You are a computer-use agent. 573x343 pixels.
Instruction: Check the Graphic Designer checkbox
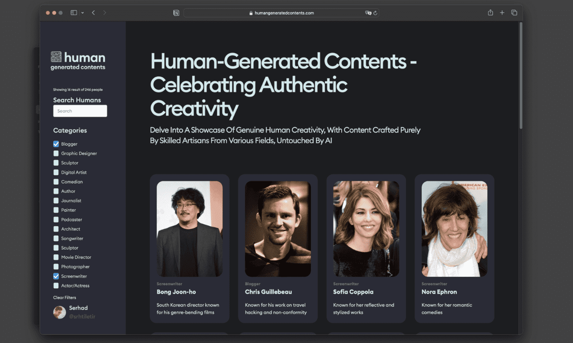click(56, 153)
